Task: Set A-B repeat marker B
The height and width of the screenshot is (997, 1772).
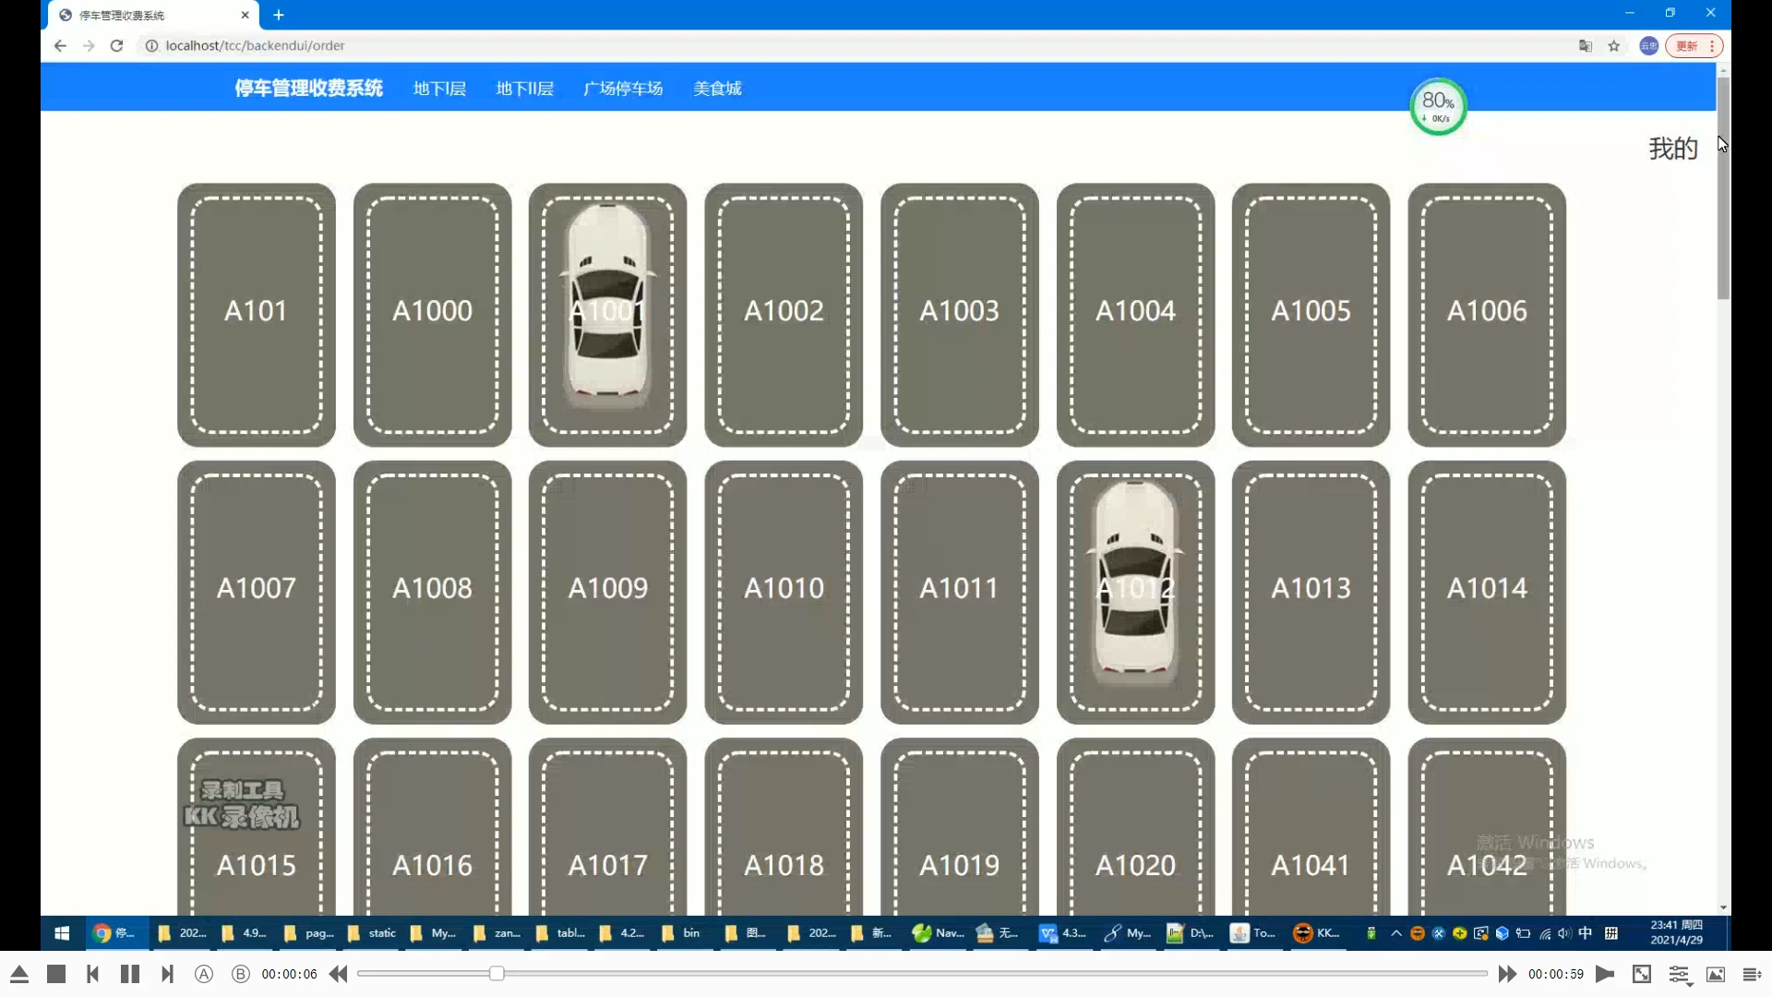Action: click(x=240, y=974)
